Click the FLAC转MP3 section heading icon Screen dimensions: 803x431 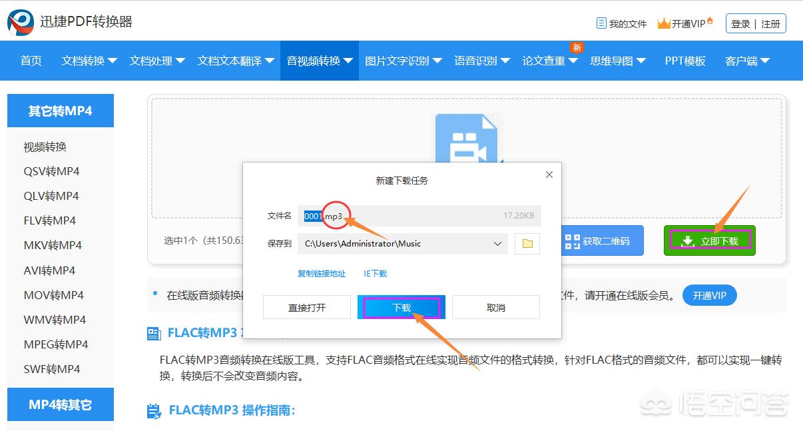tap(154, 333)
